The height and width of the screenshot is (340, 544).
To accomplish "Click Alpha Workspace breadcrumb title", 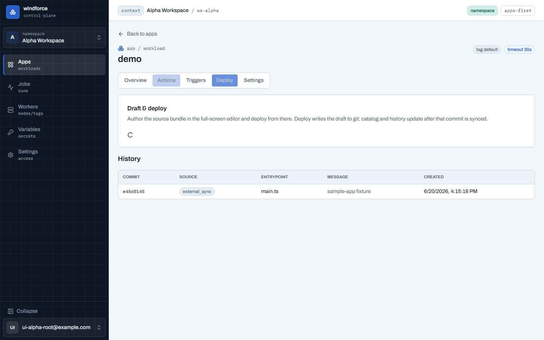I will pyautogui.click(x=168, y=11).
